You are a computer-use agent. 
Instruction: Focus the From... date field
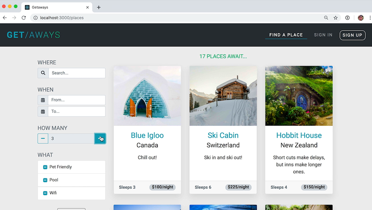[x=77, y=100]
